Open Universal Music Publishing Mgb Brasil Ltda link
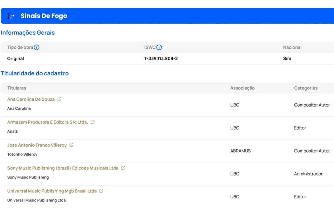This screenshot has height=208, width=334. (x=52, y=191)
